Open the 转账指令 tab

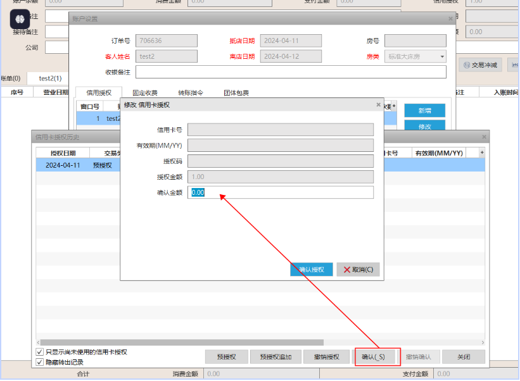click(190, 93)
